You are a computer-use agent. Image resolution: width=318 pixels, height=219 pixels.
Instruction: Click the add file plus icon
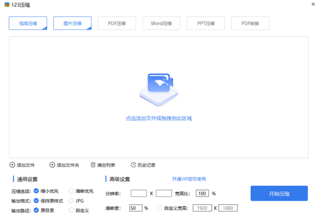pyautogui.click(x=12, y=165)
